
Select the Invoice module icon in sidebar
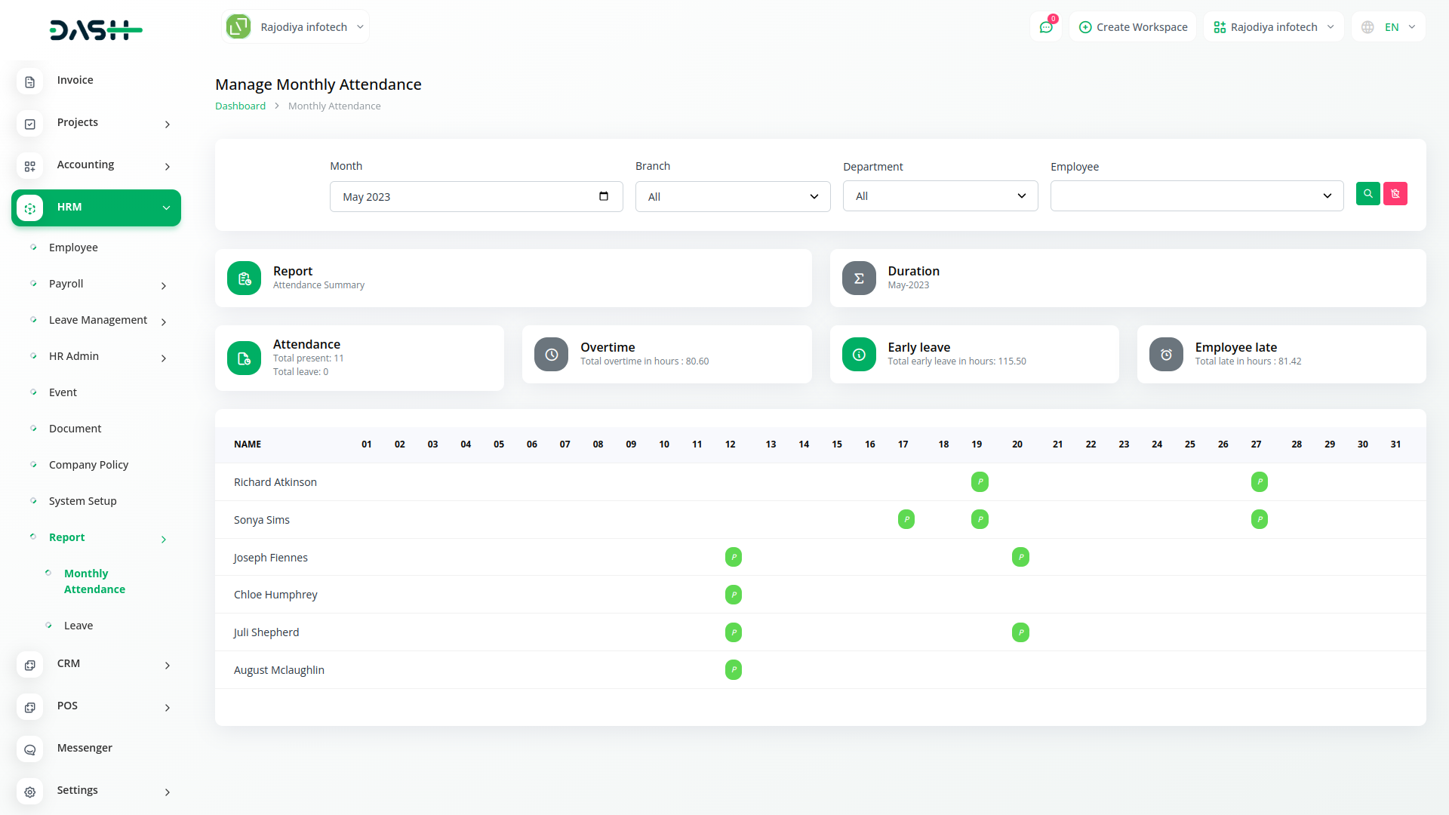(29, 81)
